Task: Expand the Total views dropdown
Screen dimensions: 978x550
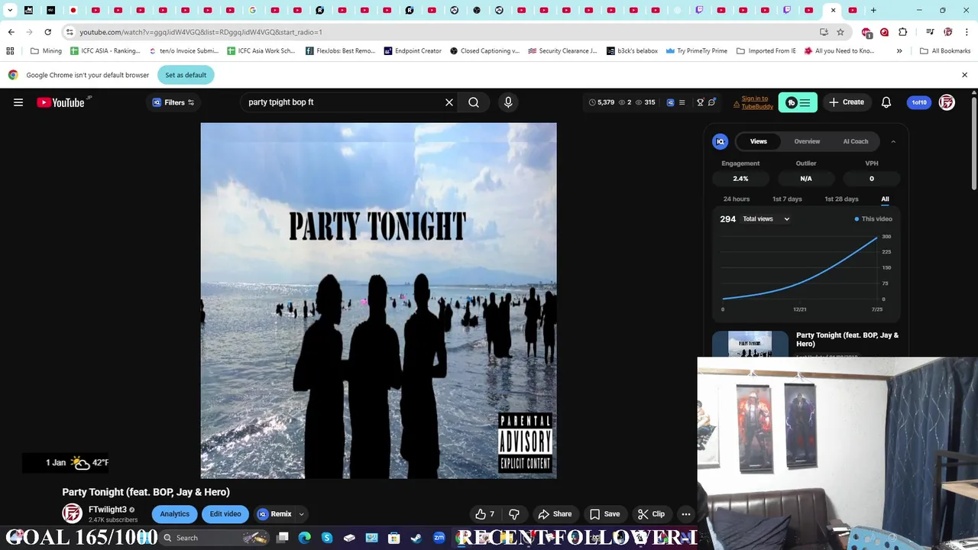Action: 766,219
